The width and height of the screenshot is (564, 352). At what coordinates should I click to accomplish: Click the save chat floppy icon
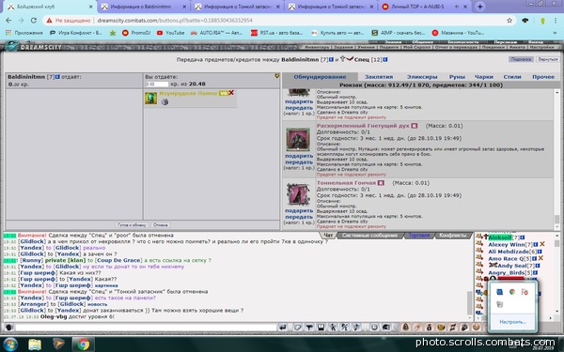[x=321, y=328]
